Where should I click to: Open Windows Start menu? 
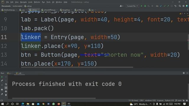(x=2, y=104)
